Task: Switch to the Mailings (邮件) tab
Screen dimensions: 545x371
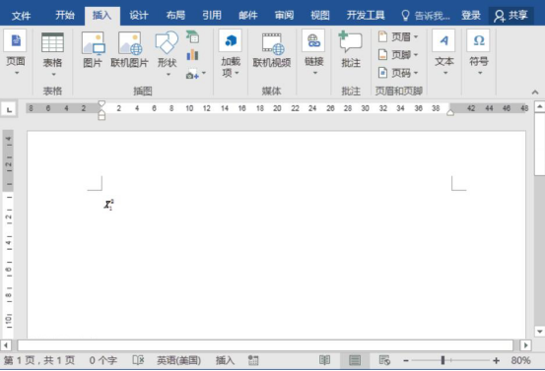Action: tap(248, 16)
